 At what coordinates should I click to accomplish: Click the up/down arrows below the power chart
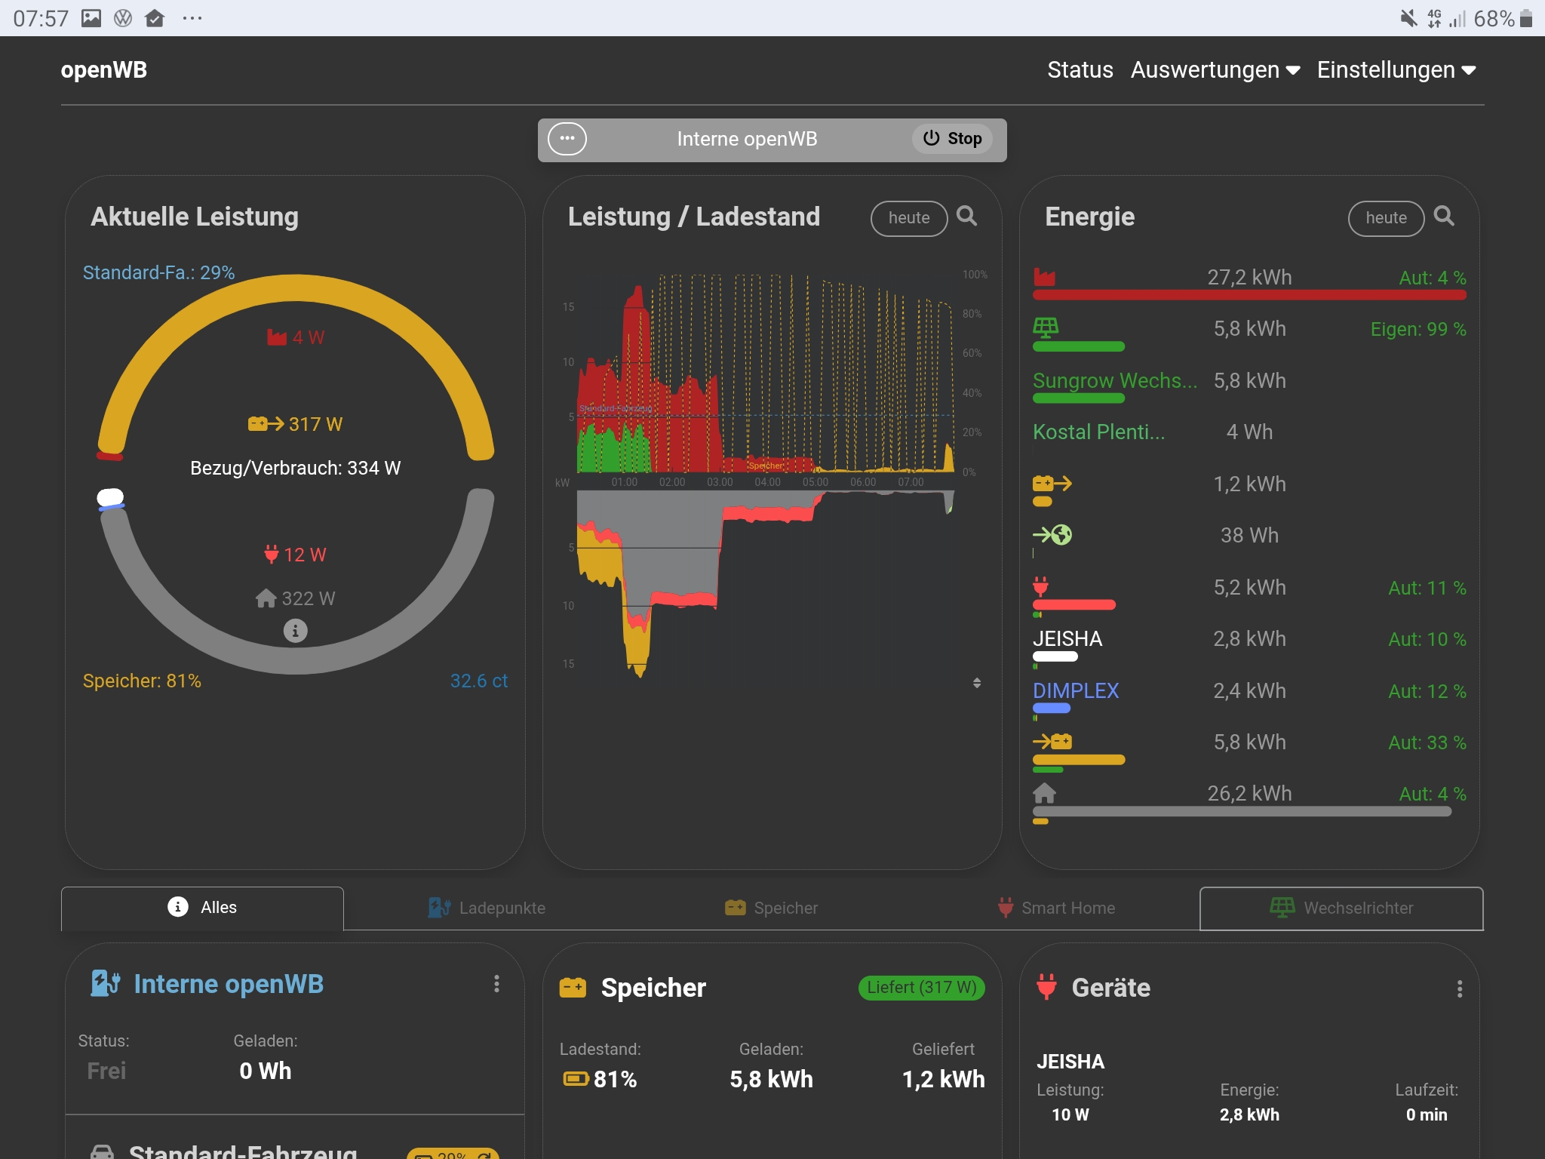(x=977, y=683)
